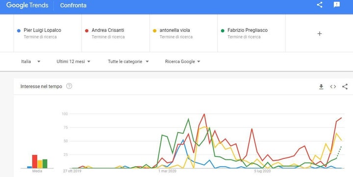
Task: Click the red Media average bar
Action: (x=35, y=161)
